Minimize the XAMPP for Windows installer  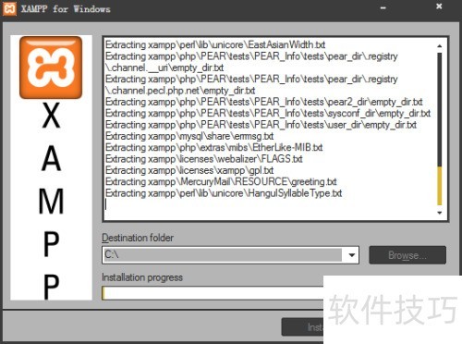(383, 8)
